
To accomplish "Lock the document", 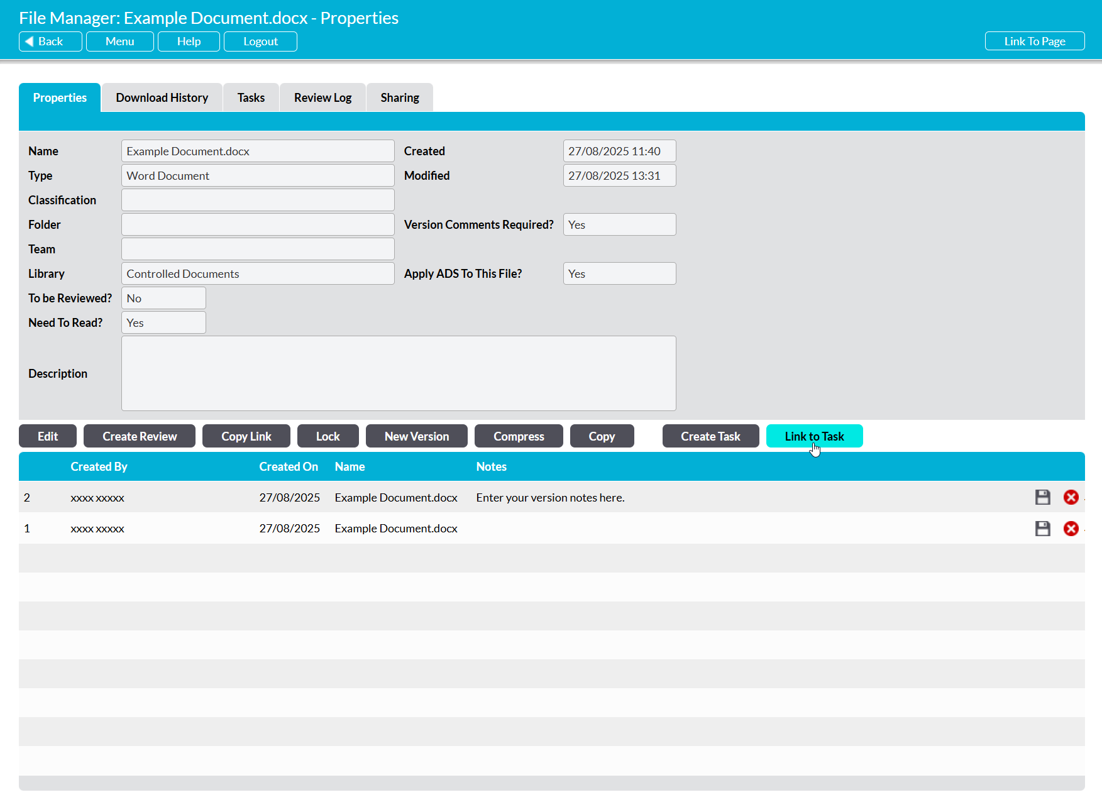I will tap(328, 436).
